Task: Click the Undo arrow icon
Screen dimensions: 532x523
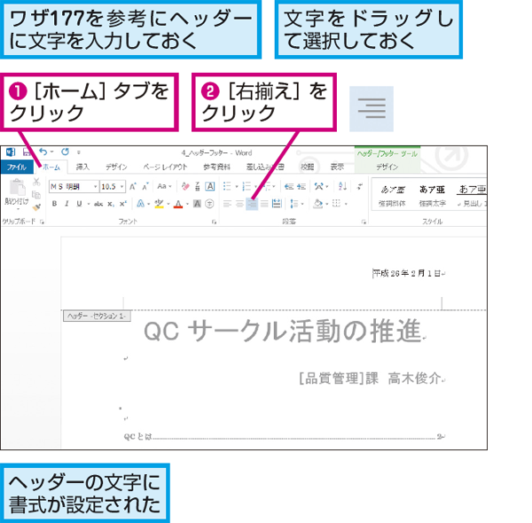Action: point(43,152)
